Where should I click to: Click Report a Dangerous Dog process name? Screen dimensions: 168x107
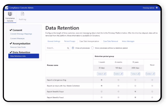(x=57, y=80)
